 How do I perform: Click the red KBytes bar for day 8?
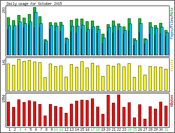point(45,121)
